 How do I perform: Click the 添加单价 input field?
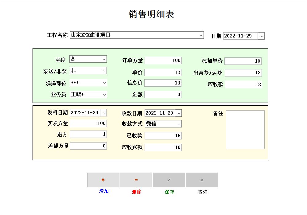pos(243,61)
